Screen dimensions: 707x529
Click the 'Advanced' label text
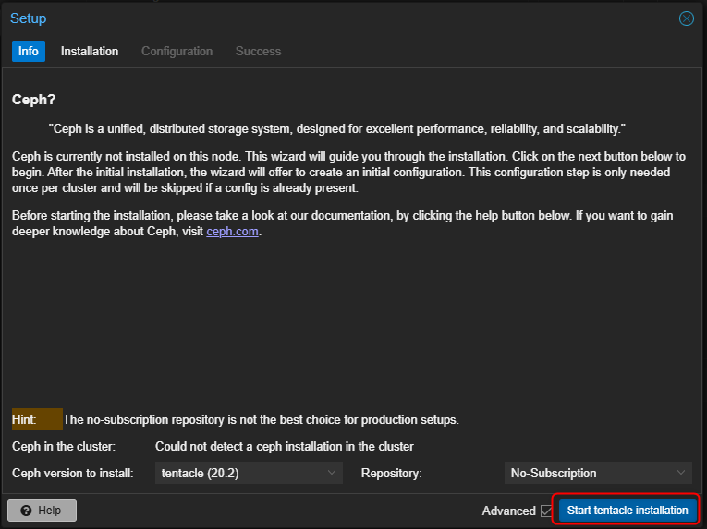click(508, 511)
